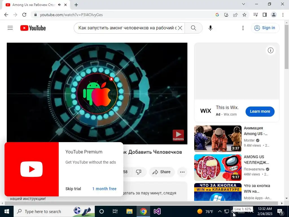Close the Among Us browser tab
The width and height of the screenshot is (289, 217).
65,5
